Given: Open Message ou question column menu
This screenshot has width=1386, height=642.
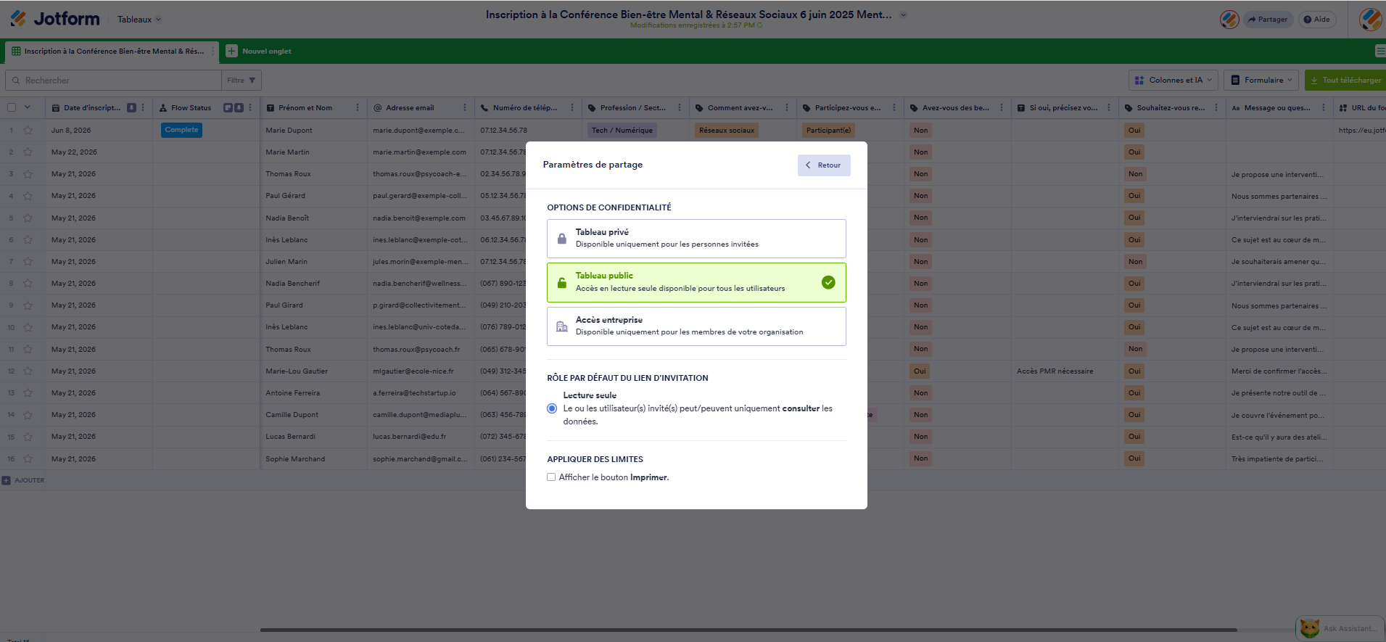Looking at the screenshot, I should point(1324,108).
